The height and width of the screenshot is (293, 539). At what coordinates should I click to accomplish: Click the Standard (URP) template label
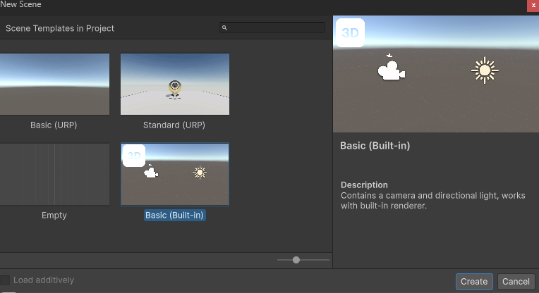pyautogui.click(x=175, y=125)
